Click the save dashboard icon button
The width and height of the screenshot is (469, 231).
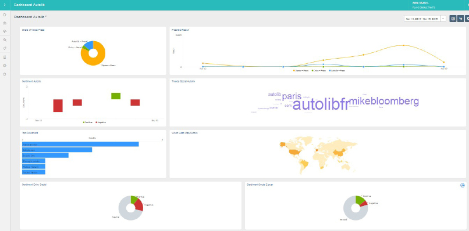coord(453,19)
